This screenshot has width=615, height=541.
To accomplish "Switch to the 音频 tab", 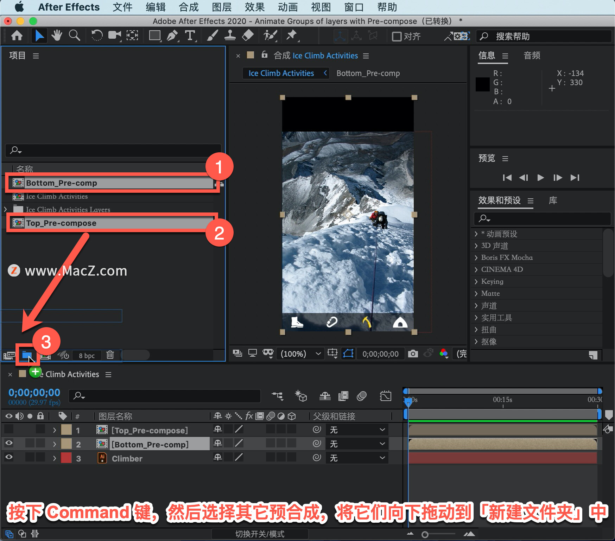I will click(532, 55).
